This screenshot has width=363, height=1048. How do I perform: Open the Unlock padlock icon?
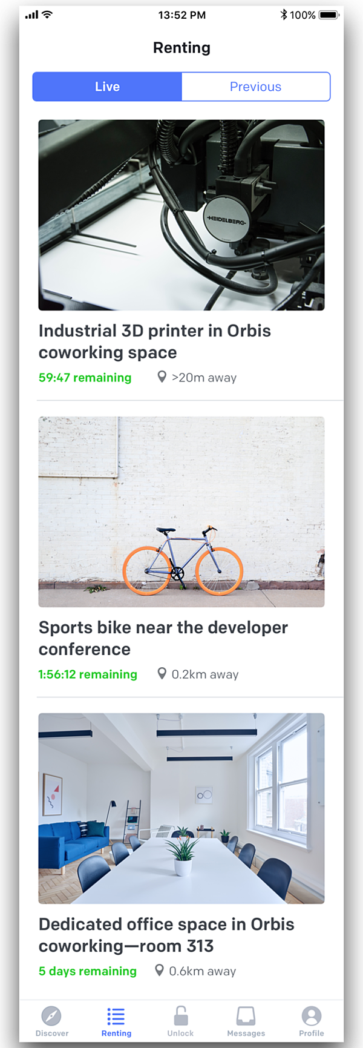181,1015
